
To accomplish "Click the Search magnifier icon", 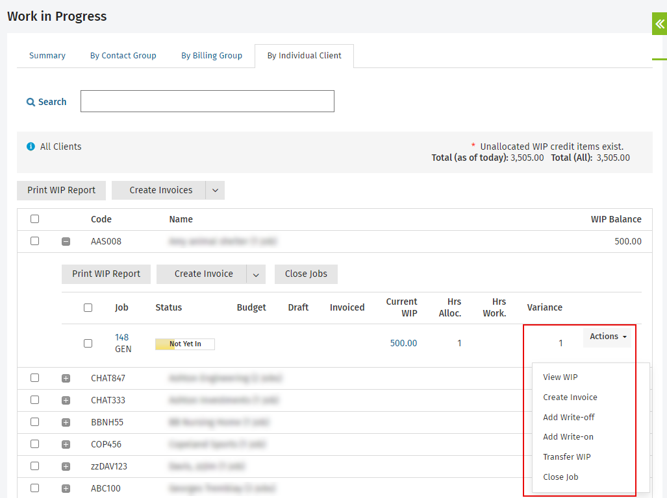I will (31, 102).
